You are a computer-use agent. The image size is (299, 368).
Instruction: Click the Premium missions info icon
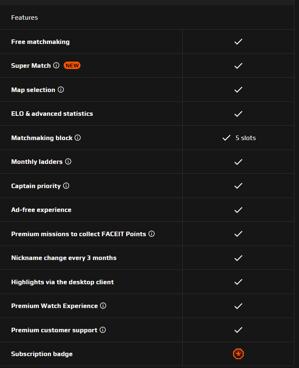tap(152, 234)
